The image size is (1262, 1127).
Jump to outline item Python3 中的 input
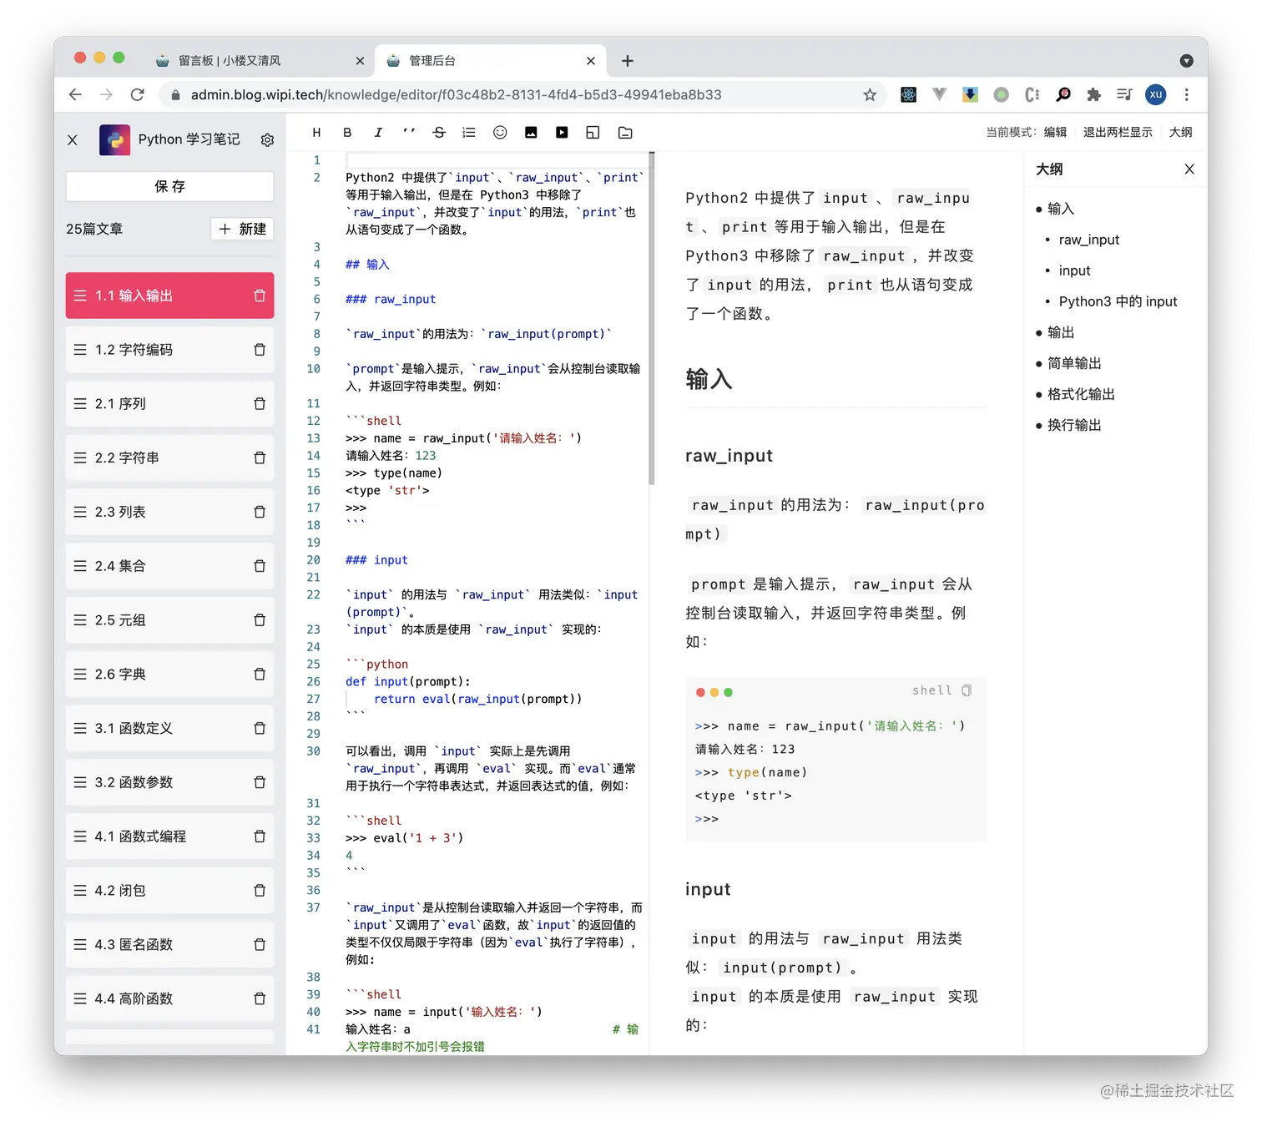[x=1118, y=301]
